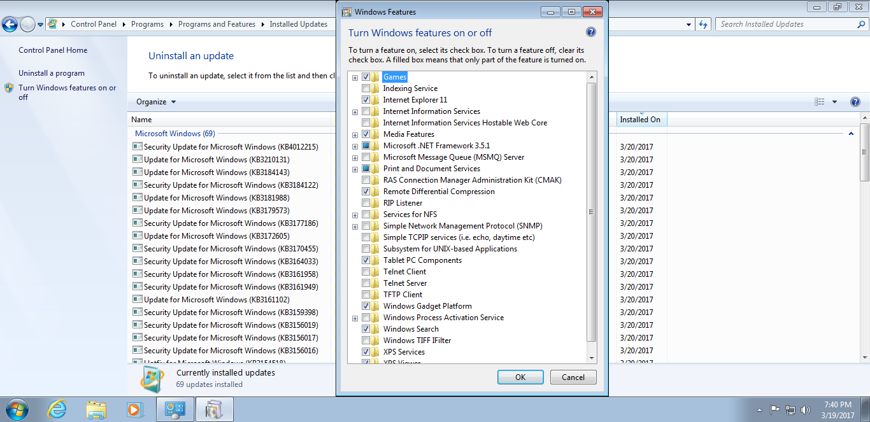Launch Internet Explorer from taskbar

tap(57, 409)
